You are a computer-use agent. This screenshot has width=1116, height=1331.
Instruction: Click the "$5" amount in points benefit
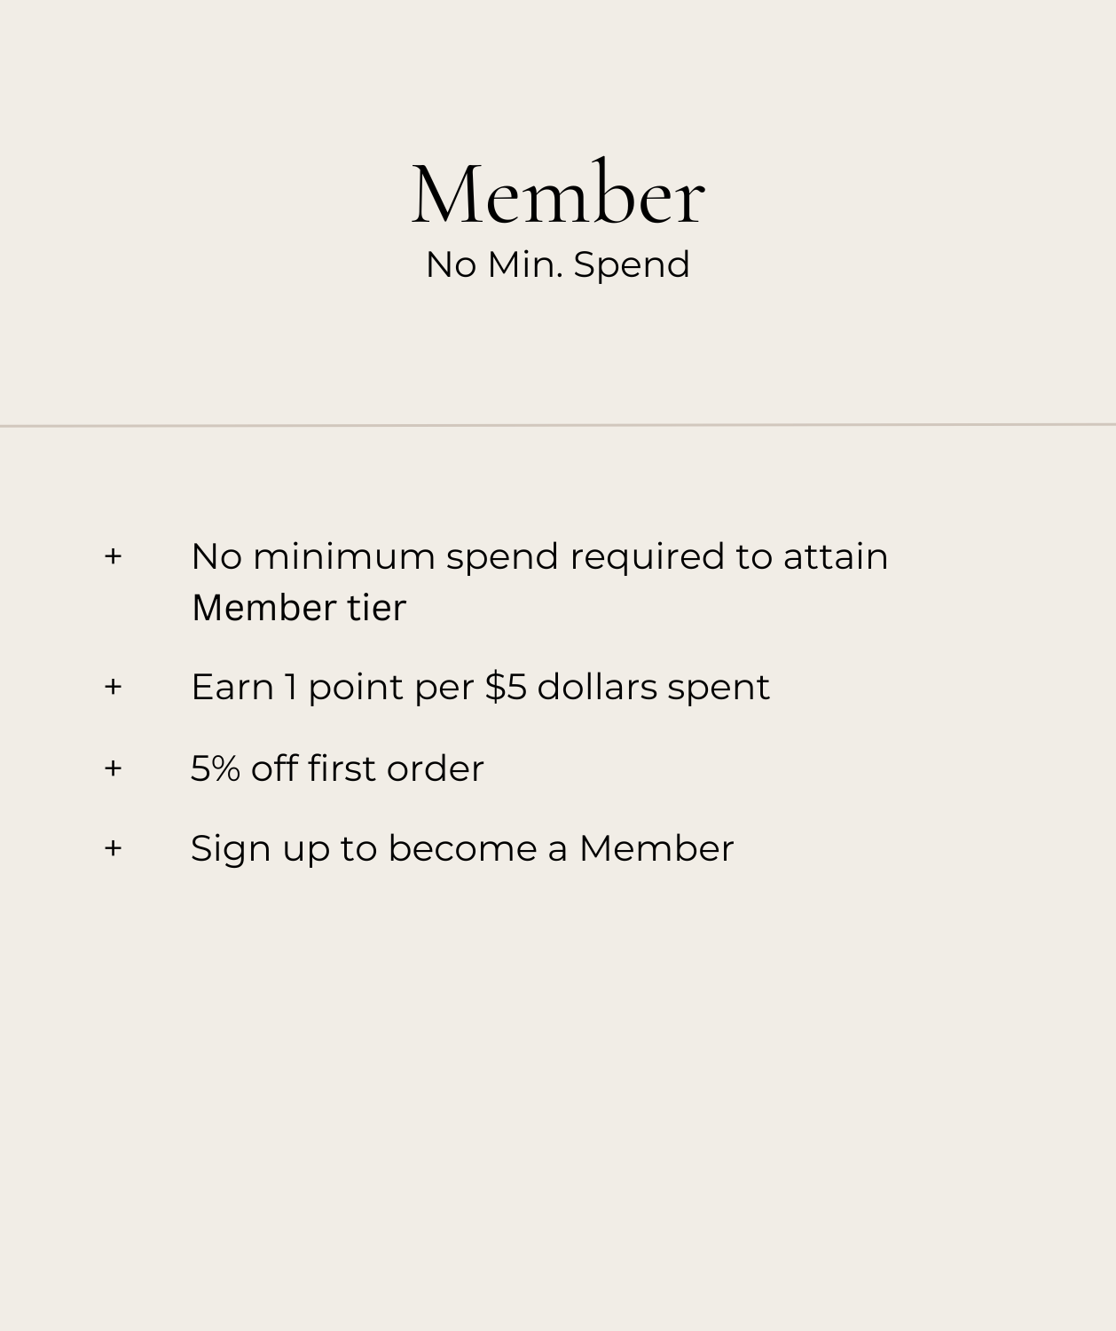coord(506,687)
